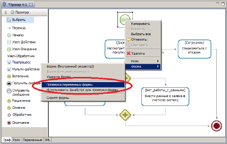Select the Окончание end node tool
Image resolution: width=227 pixels, height=144 pixels.
[18, 123]
